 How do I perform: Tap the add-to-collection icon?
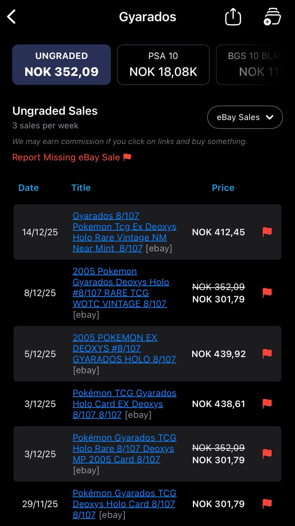272,17
